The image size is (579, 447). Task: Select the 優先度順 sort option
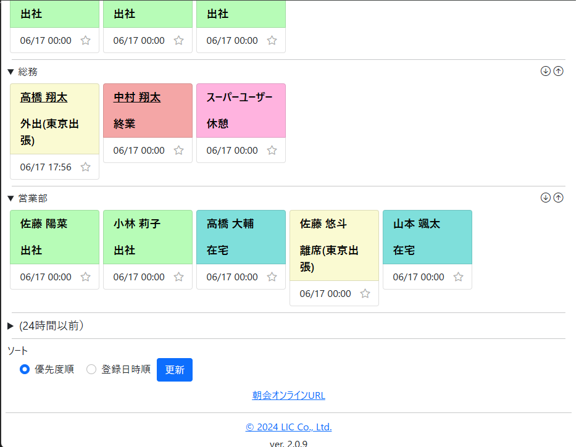coord(25,369)
